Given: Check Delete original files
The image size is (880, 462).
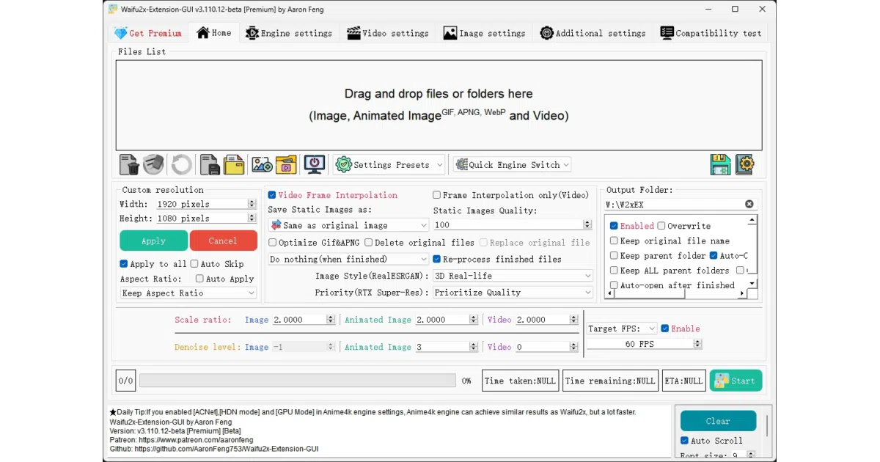Looking at the screenshot, I should (x=369, y=243).
